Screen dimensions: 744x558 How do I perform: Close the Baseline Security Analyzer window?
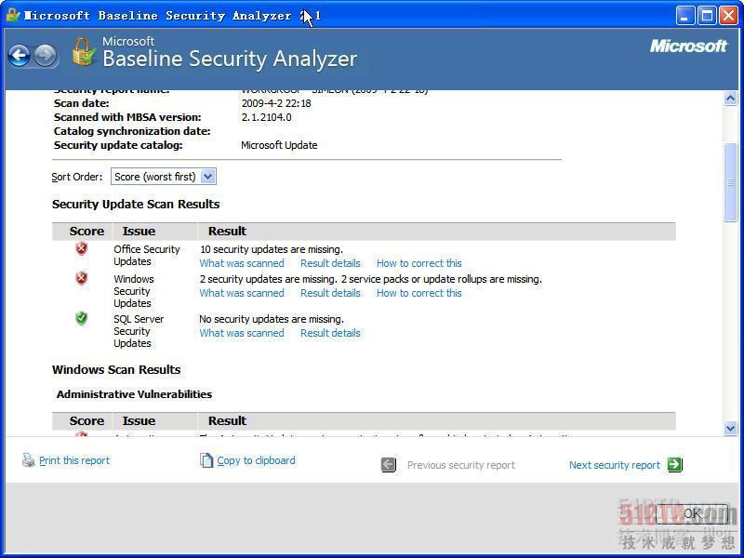tap(728, 16)
